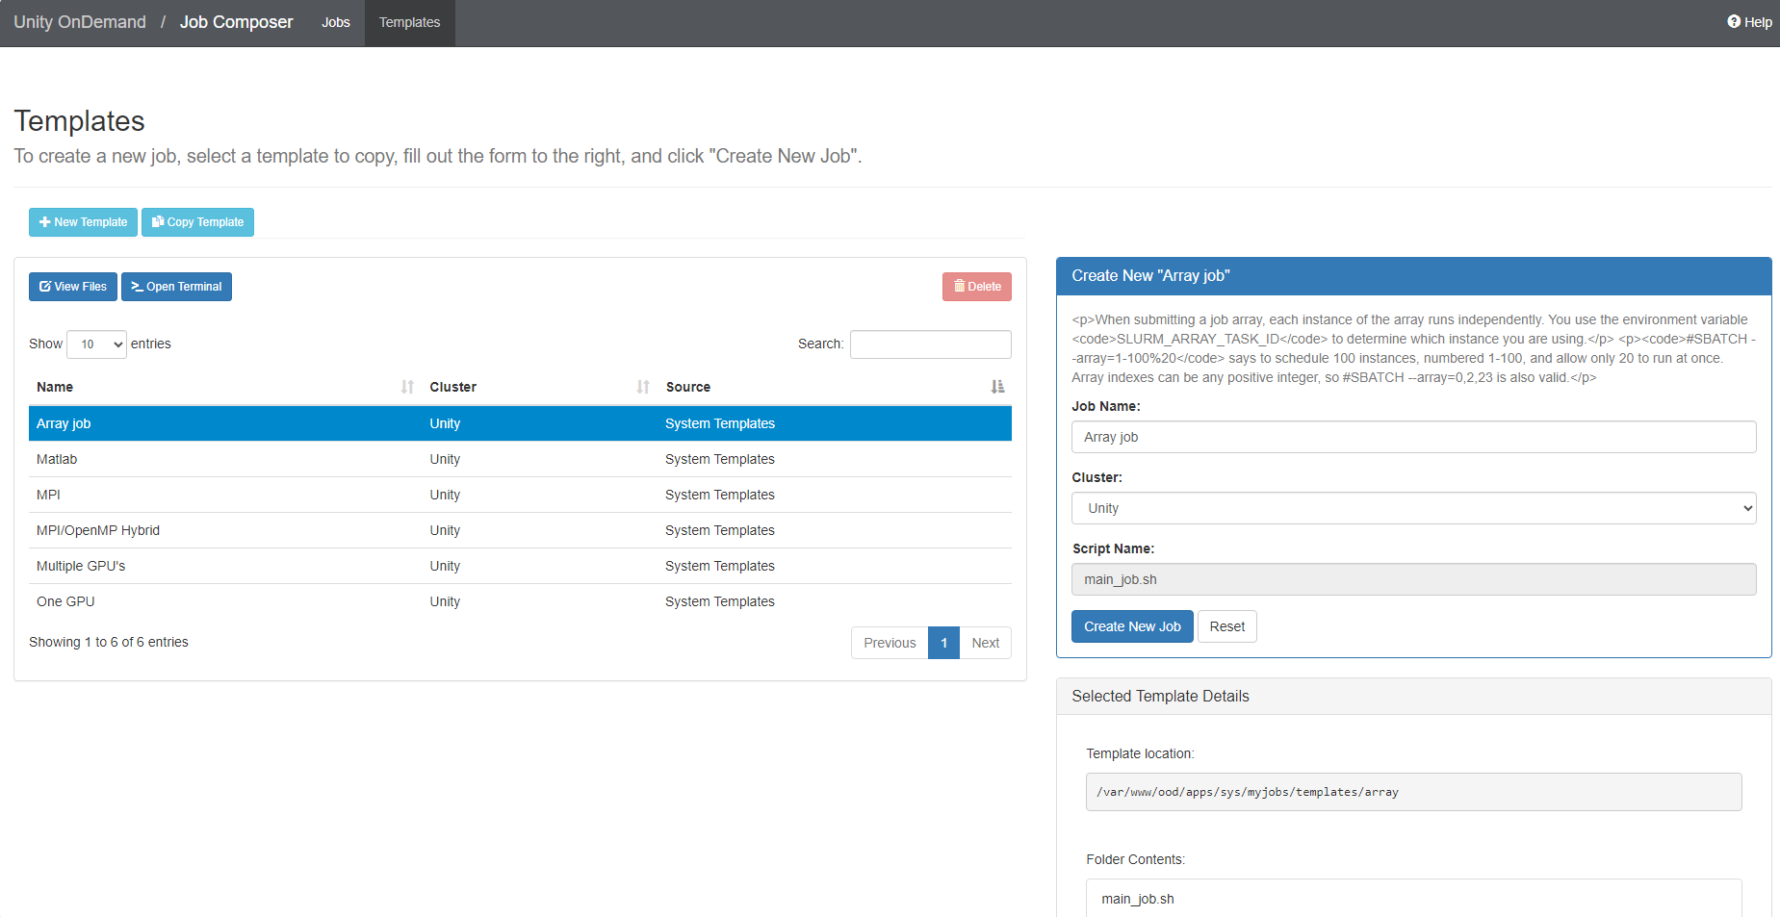
Task: Click the trash icon on Delete button
Action: tap(959, 286)
